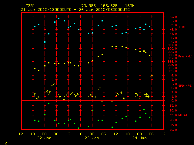
Task: Click the 75.0 humidity tick value
Action: [x=173, y=115]
